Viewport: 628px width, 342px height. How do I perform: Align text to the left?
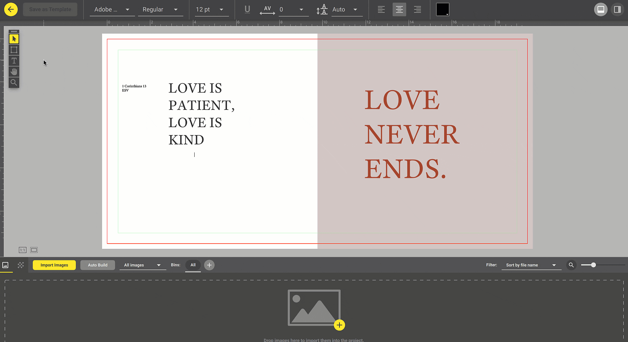[381, 9]
